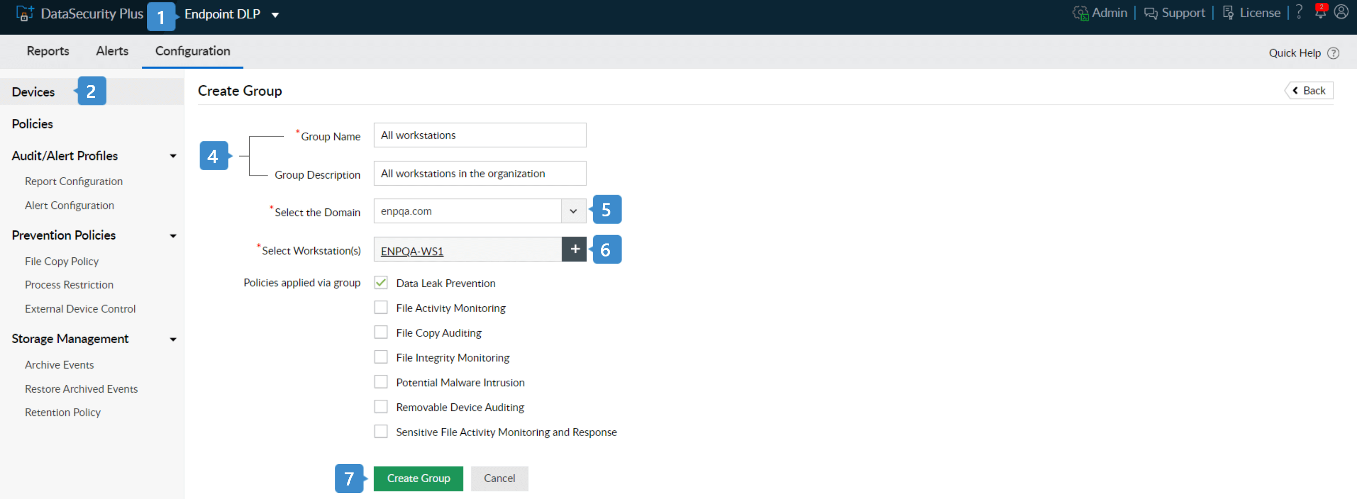Click the Admin link
This screenshot has width=1357, height=499.
1109,13
